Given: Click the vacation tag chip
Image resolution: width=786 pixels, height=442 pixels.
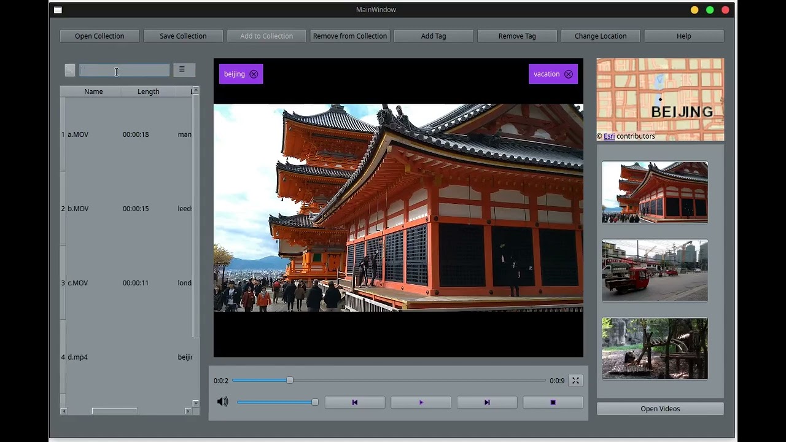Looking at the screenshot, I should pyautogui.click(x=553, y=74).
